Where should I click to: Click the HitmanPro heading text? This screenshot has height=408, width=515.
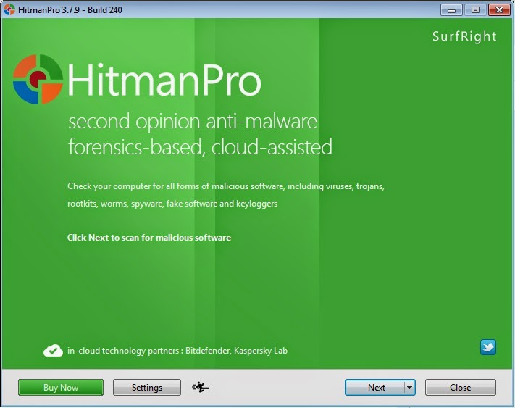pos(164,80)
